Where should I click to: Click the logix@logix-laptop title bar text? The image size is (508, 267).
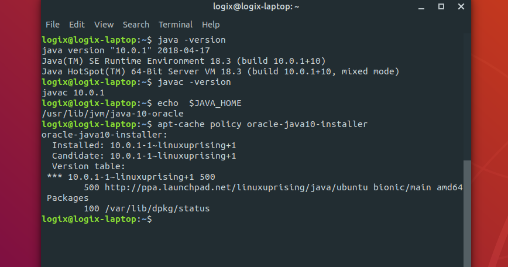pos(256,6)
